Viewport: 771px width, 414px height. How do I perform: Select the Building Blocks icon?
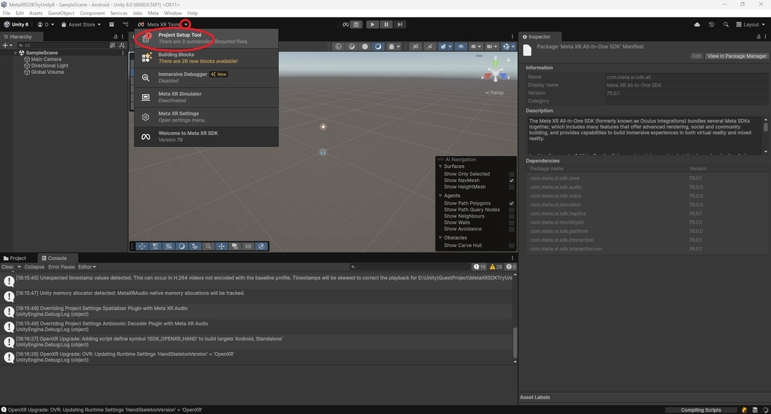tap(146, 58)
